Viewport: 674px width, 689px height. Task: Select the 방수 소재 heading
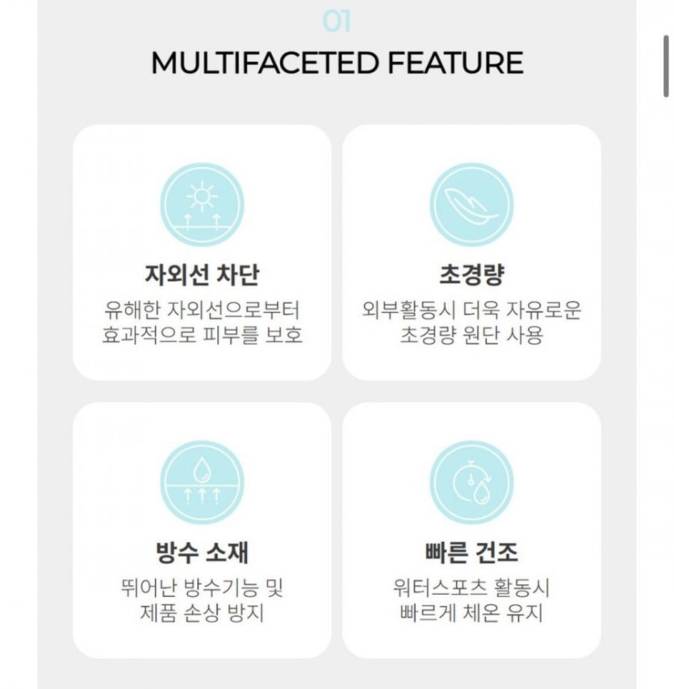202,553
